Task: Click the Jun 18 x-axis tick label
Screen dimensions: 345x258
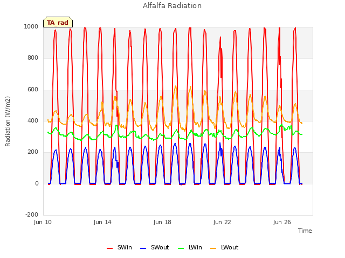Action: [162, 222]
